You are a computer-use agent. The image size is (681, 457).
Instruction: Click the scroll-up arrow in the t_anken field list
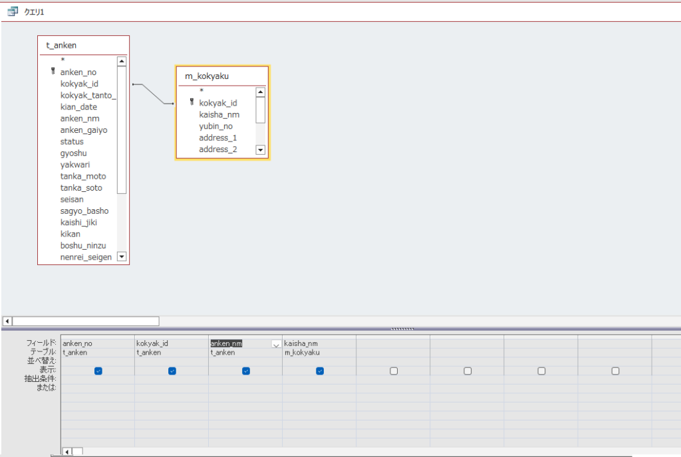[x=122, y=61]
